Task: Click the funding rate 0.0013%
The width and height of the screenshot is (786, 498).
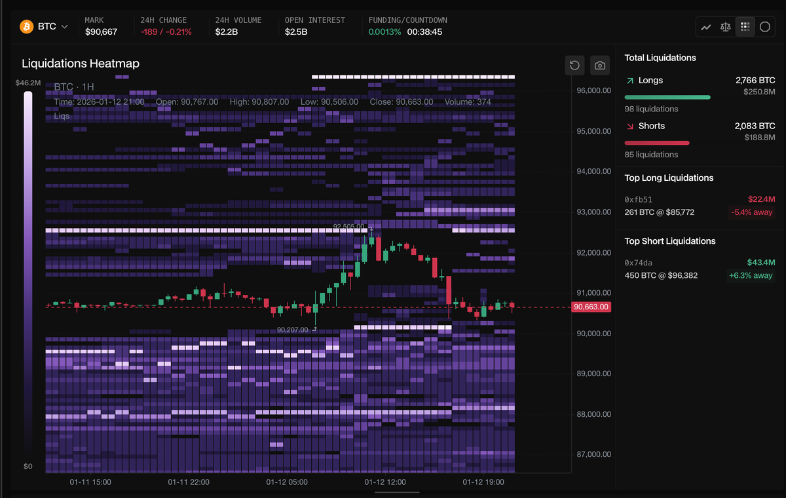Action: click(384, 31)
